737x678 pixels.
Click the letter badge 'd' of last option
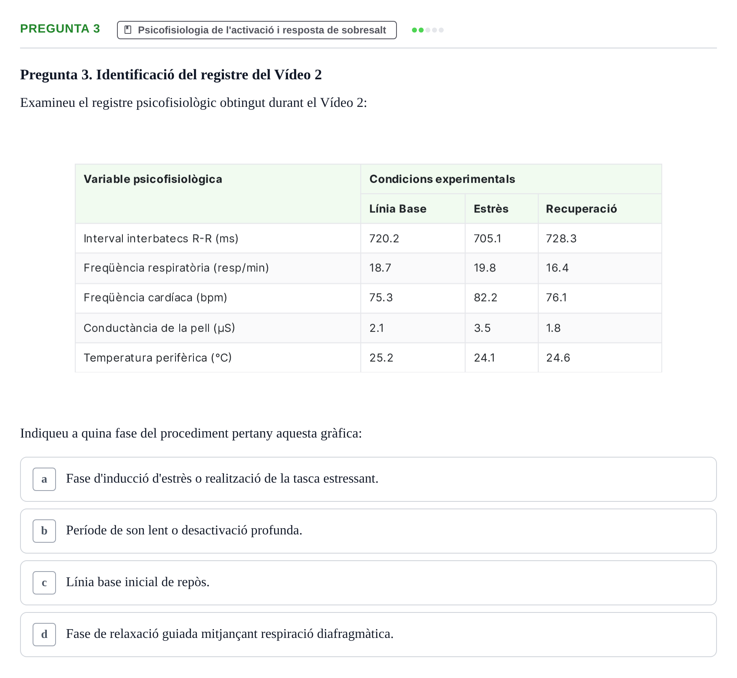point(44,635)
